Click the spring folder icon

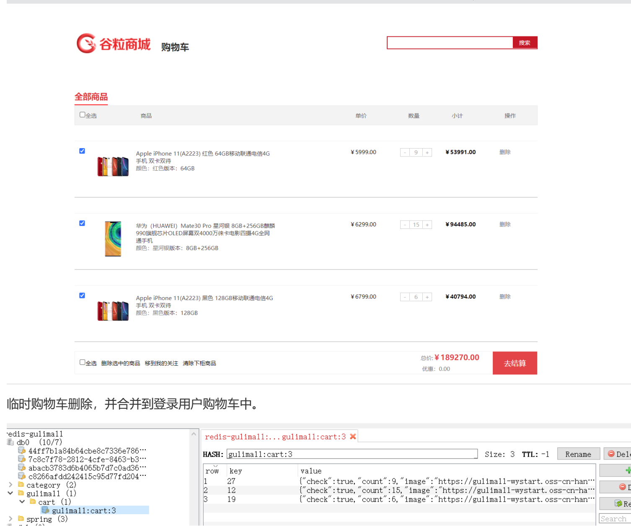coord(21,518)
